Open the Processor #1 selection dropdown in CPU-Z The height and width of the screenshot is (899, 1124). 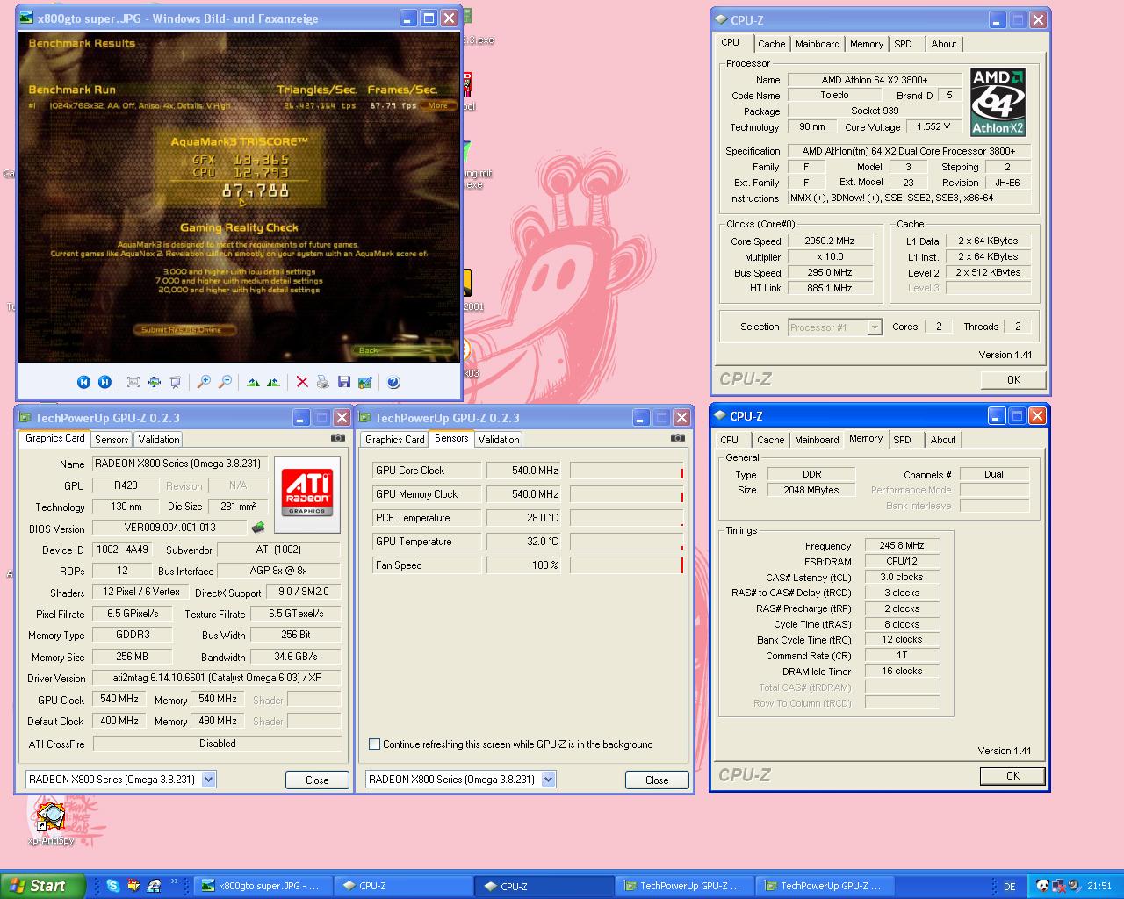874,327
